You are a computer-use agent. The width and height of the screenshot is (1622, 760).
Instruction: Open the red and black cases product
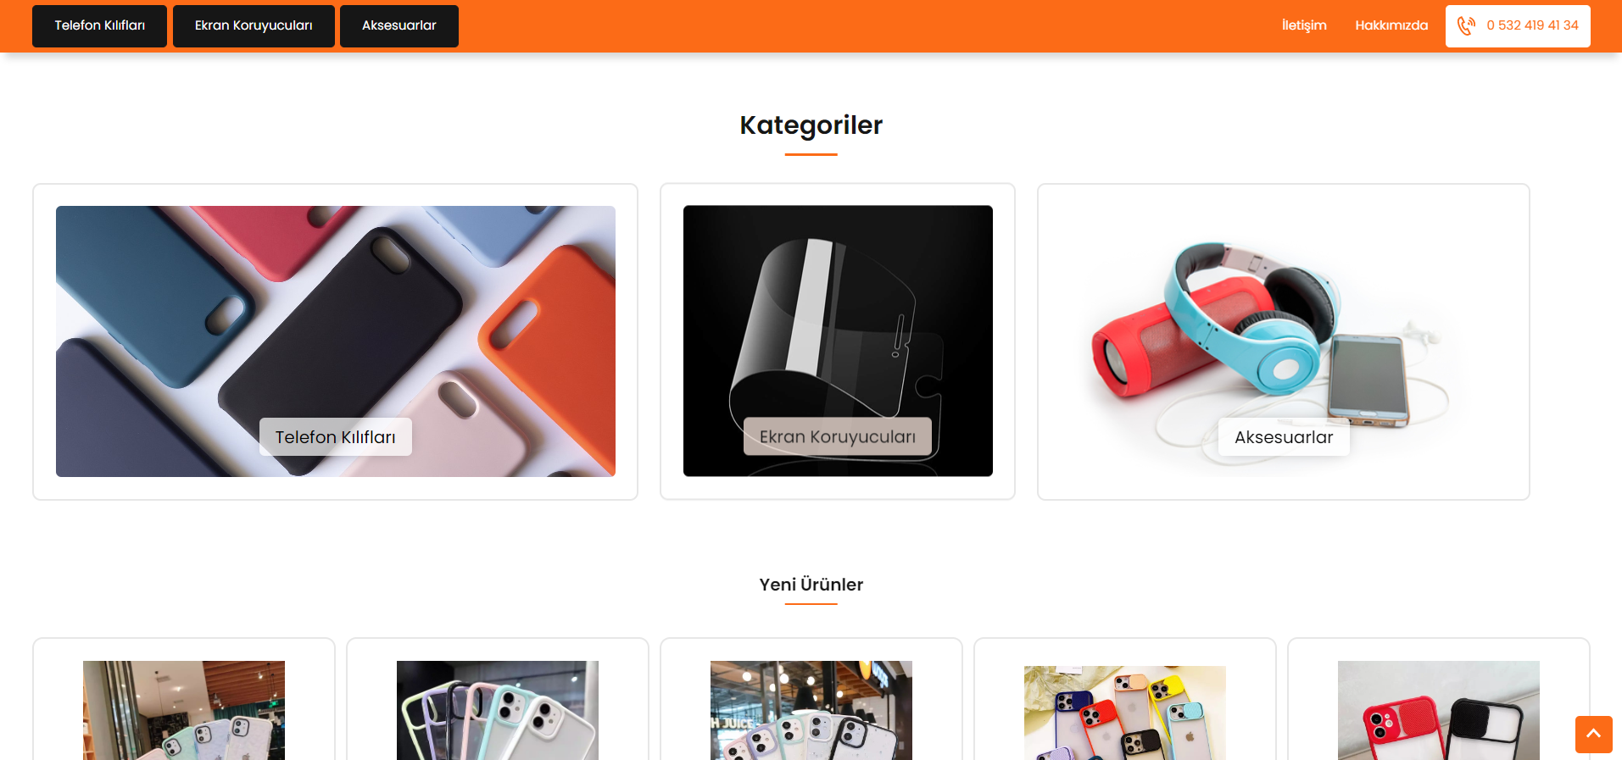[1439, 710]
